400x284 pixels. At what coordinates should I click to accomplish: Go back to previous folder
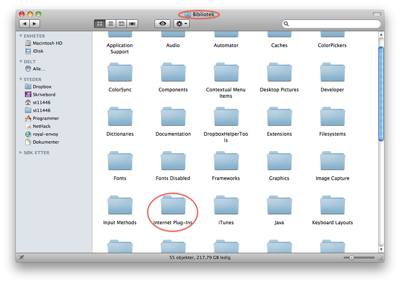pos(24,24)
